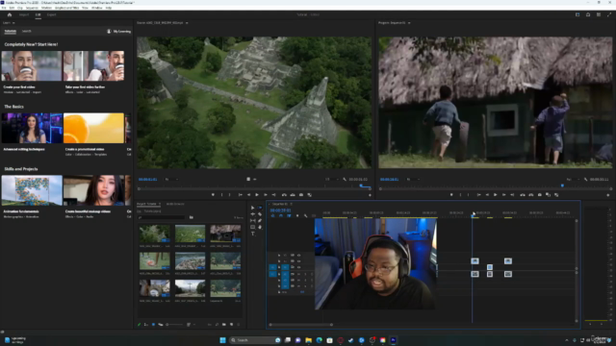This screenshot has height=346, width=616.
Task: Select the Hand tool
Action: [260, 227]
